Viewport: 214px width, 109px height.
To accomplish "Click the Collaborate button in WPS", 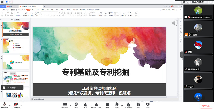I will tap(169, 10).
